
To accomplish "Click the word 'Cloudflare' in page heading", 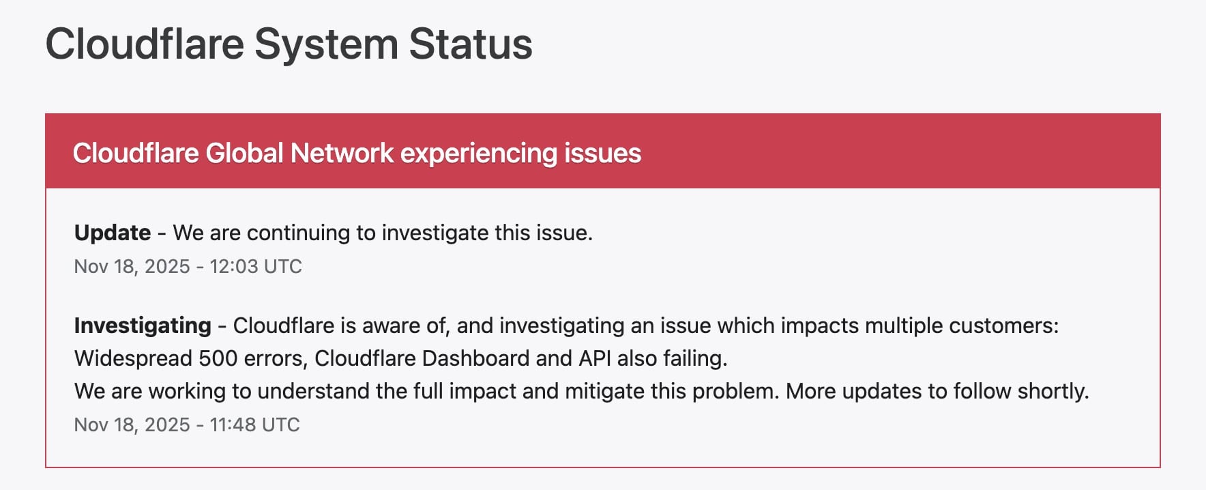I will tap(145, 44).
